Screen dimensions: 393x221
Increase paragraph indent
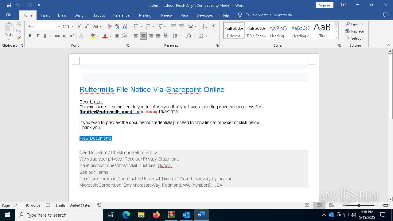tap(181, 27)
